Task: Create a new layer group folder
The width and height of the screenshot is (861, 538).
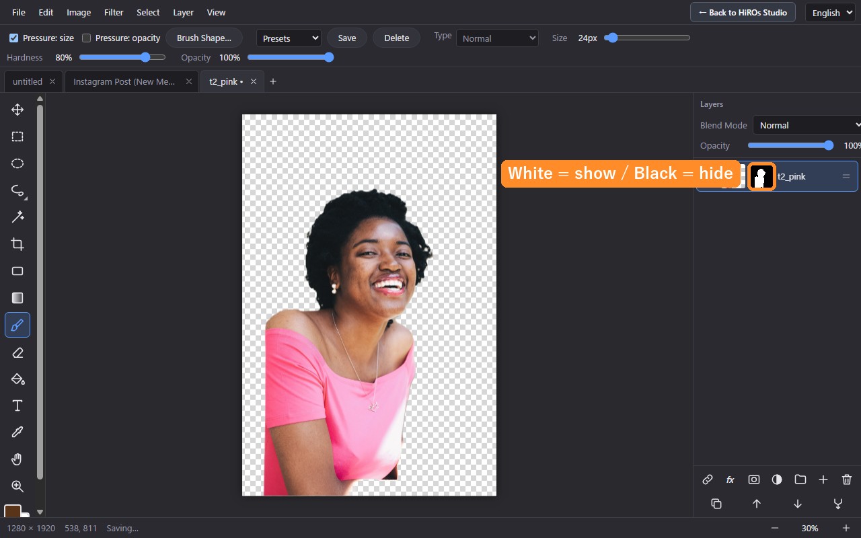Action: click(x=800, y=479)
